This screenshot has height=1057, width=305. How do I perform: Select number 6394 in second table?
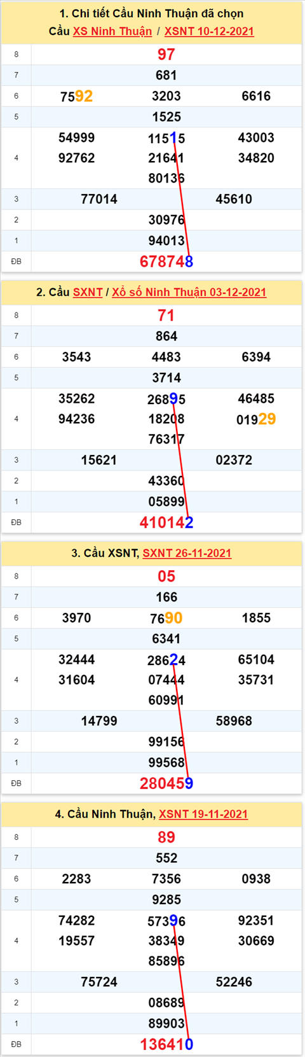(256, 357)
